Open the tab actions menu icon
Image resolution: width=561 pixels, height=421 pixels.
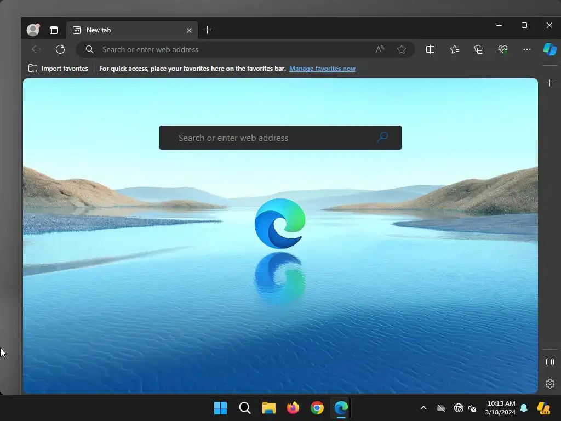click(x=54, y=30)
